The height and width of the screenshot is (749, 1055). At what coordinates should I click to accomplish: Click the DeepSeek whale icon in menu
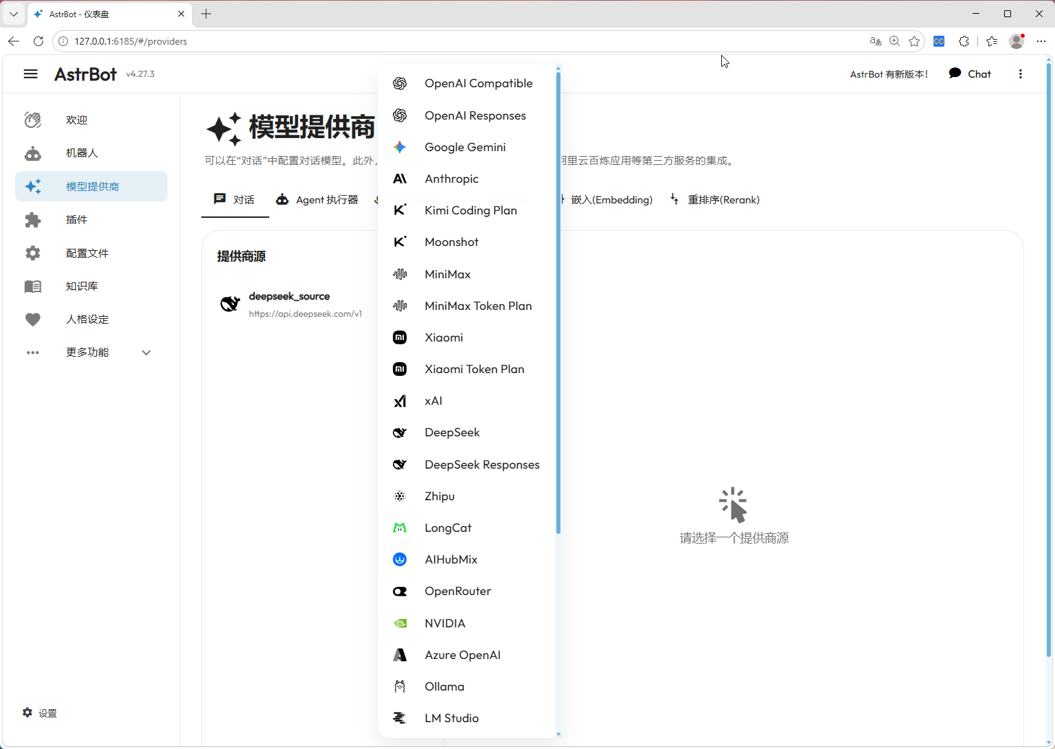(x=400, y=432)
